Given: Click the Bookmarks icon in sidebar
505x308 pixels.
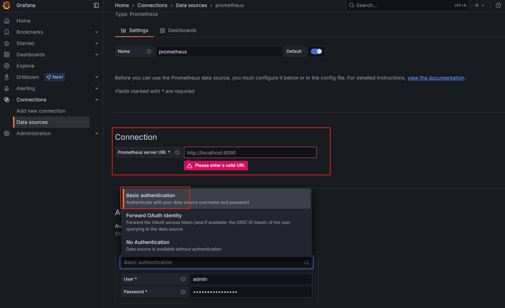Looking at the screenshot, I should (x=7, y=32).
